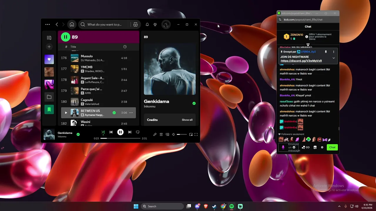Screen dimensions: 376x211
Task: Toggle repeat mode
Action: [x=137, y=132]
